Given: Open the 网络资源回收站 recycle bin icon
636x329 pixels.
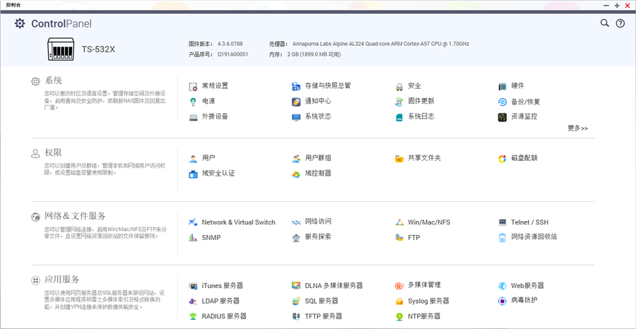Looking at the screenshot, I should [x=502, y=237].
